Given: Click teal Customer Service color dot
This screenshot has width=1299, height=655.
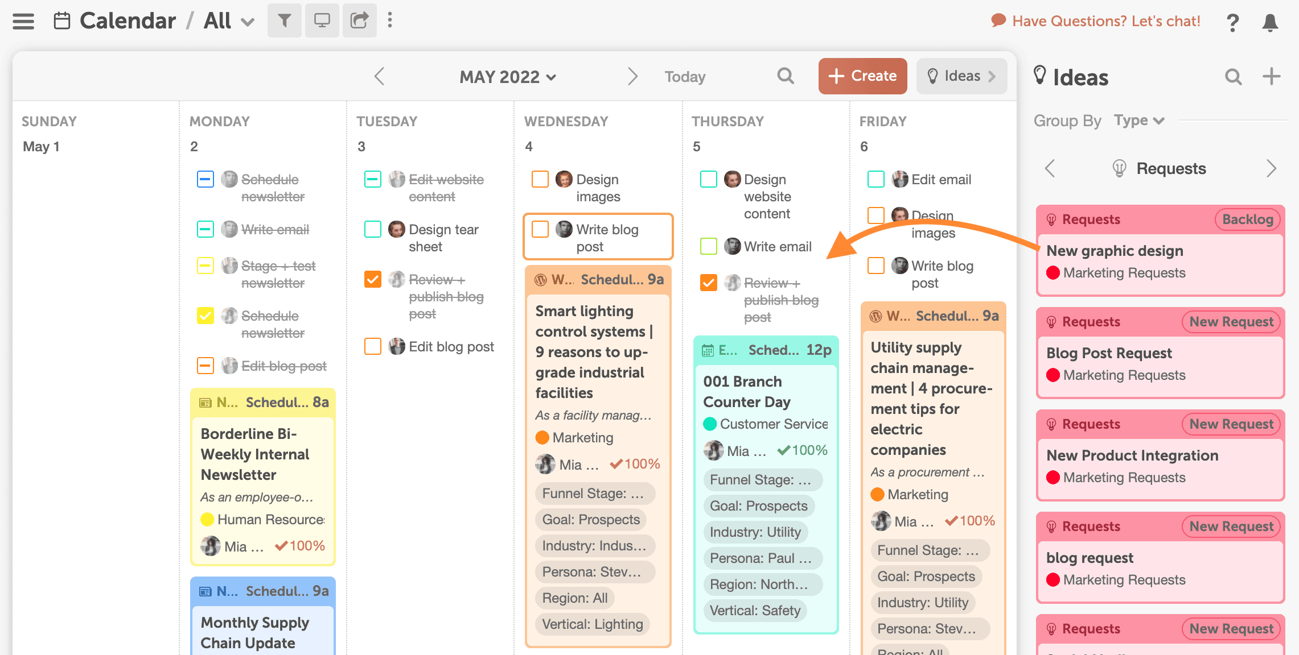Looking at the screenshot, I should coord(710,424).
